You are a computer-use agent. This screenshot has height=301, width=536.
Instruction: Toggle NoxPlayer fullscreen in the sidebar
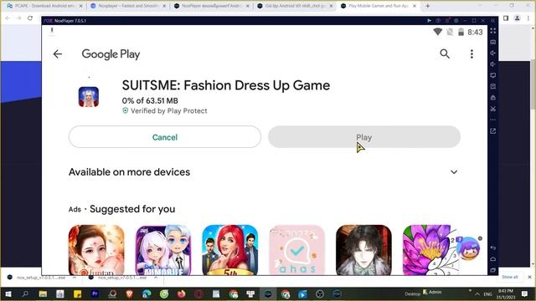pyautogui.click(x=493, y=31)
